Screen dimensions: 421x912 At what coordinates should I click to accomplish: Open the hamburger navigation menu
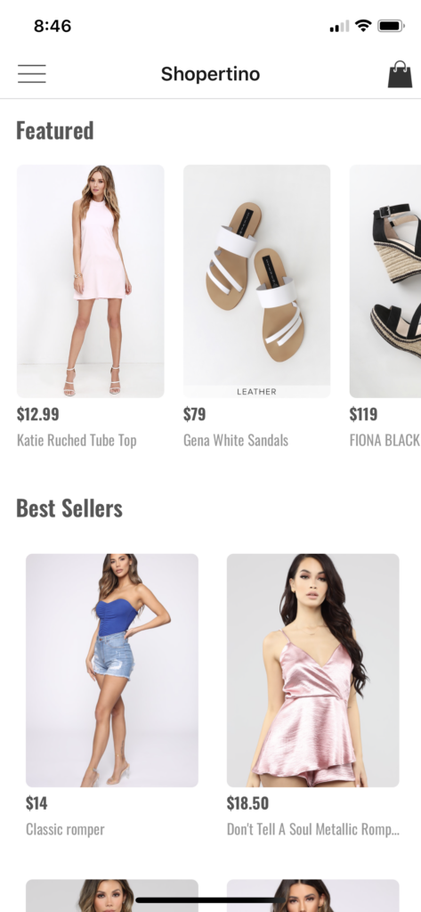pyautogui.click(x=31, y=74)
